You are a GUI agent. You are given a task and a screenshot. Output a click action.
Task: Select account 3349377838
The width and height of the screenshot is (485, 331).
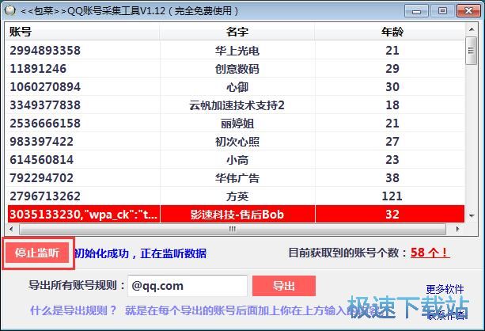pos(45,105)
